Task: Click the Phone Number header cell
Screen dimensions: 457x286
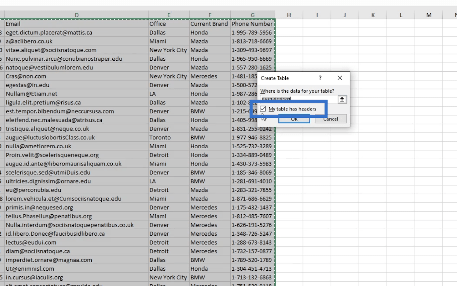Action: point(253,24)
